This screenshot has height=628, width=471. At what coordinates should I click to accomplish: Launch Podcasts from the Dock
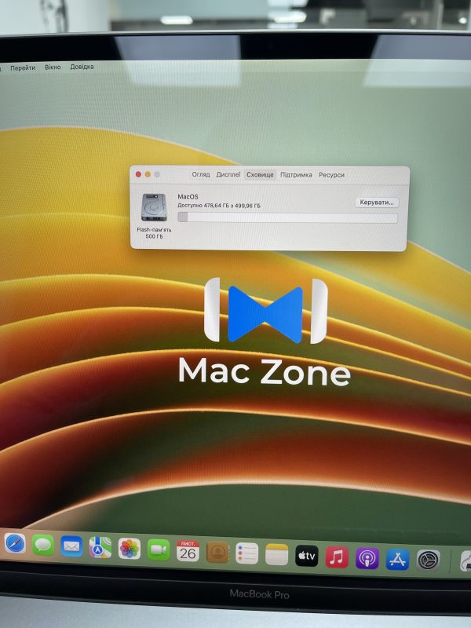[x=367, y=558]
